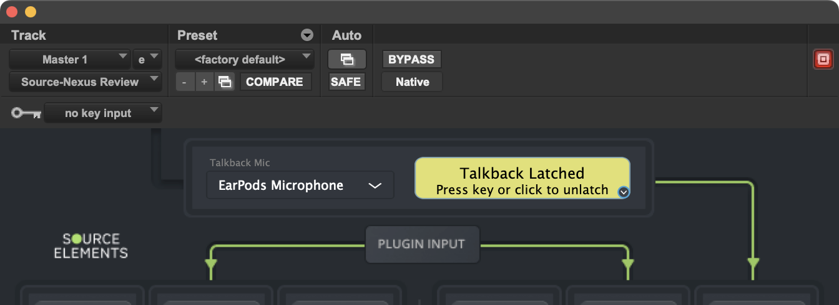Open the insert position 'e' selector
This screenshot has height=305, width=839.
click(x=147, y=60)
